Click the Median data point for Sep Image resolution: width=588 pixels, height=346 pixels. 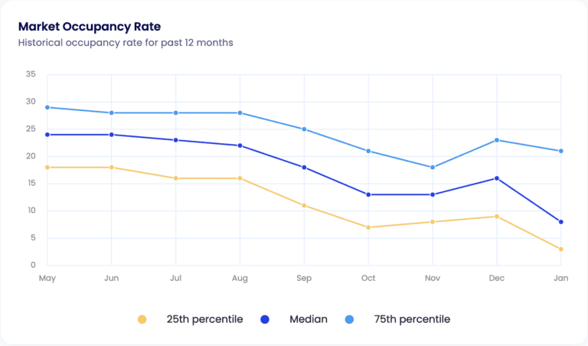[x=304, y=167]
